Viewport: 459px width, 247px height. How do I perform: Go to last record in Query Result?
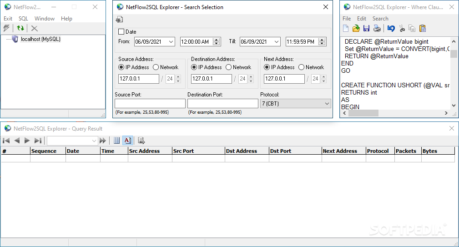(38, 141)
